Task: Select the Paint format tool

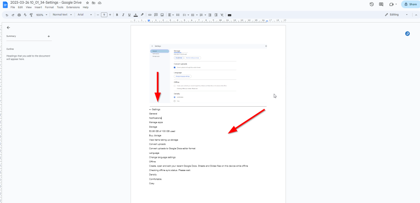Action: 31,15
